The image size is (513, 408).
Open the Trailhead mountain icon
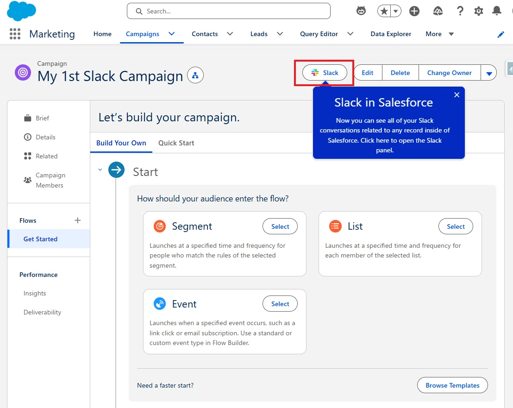pos(438,11)
